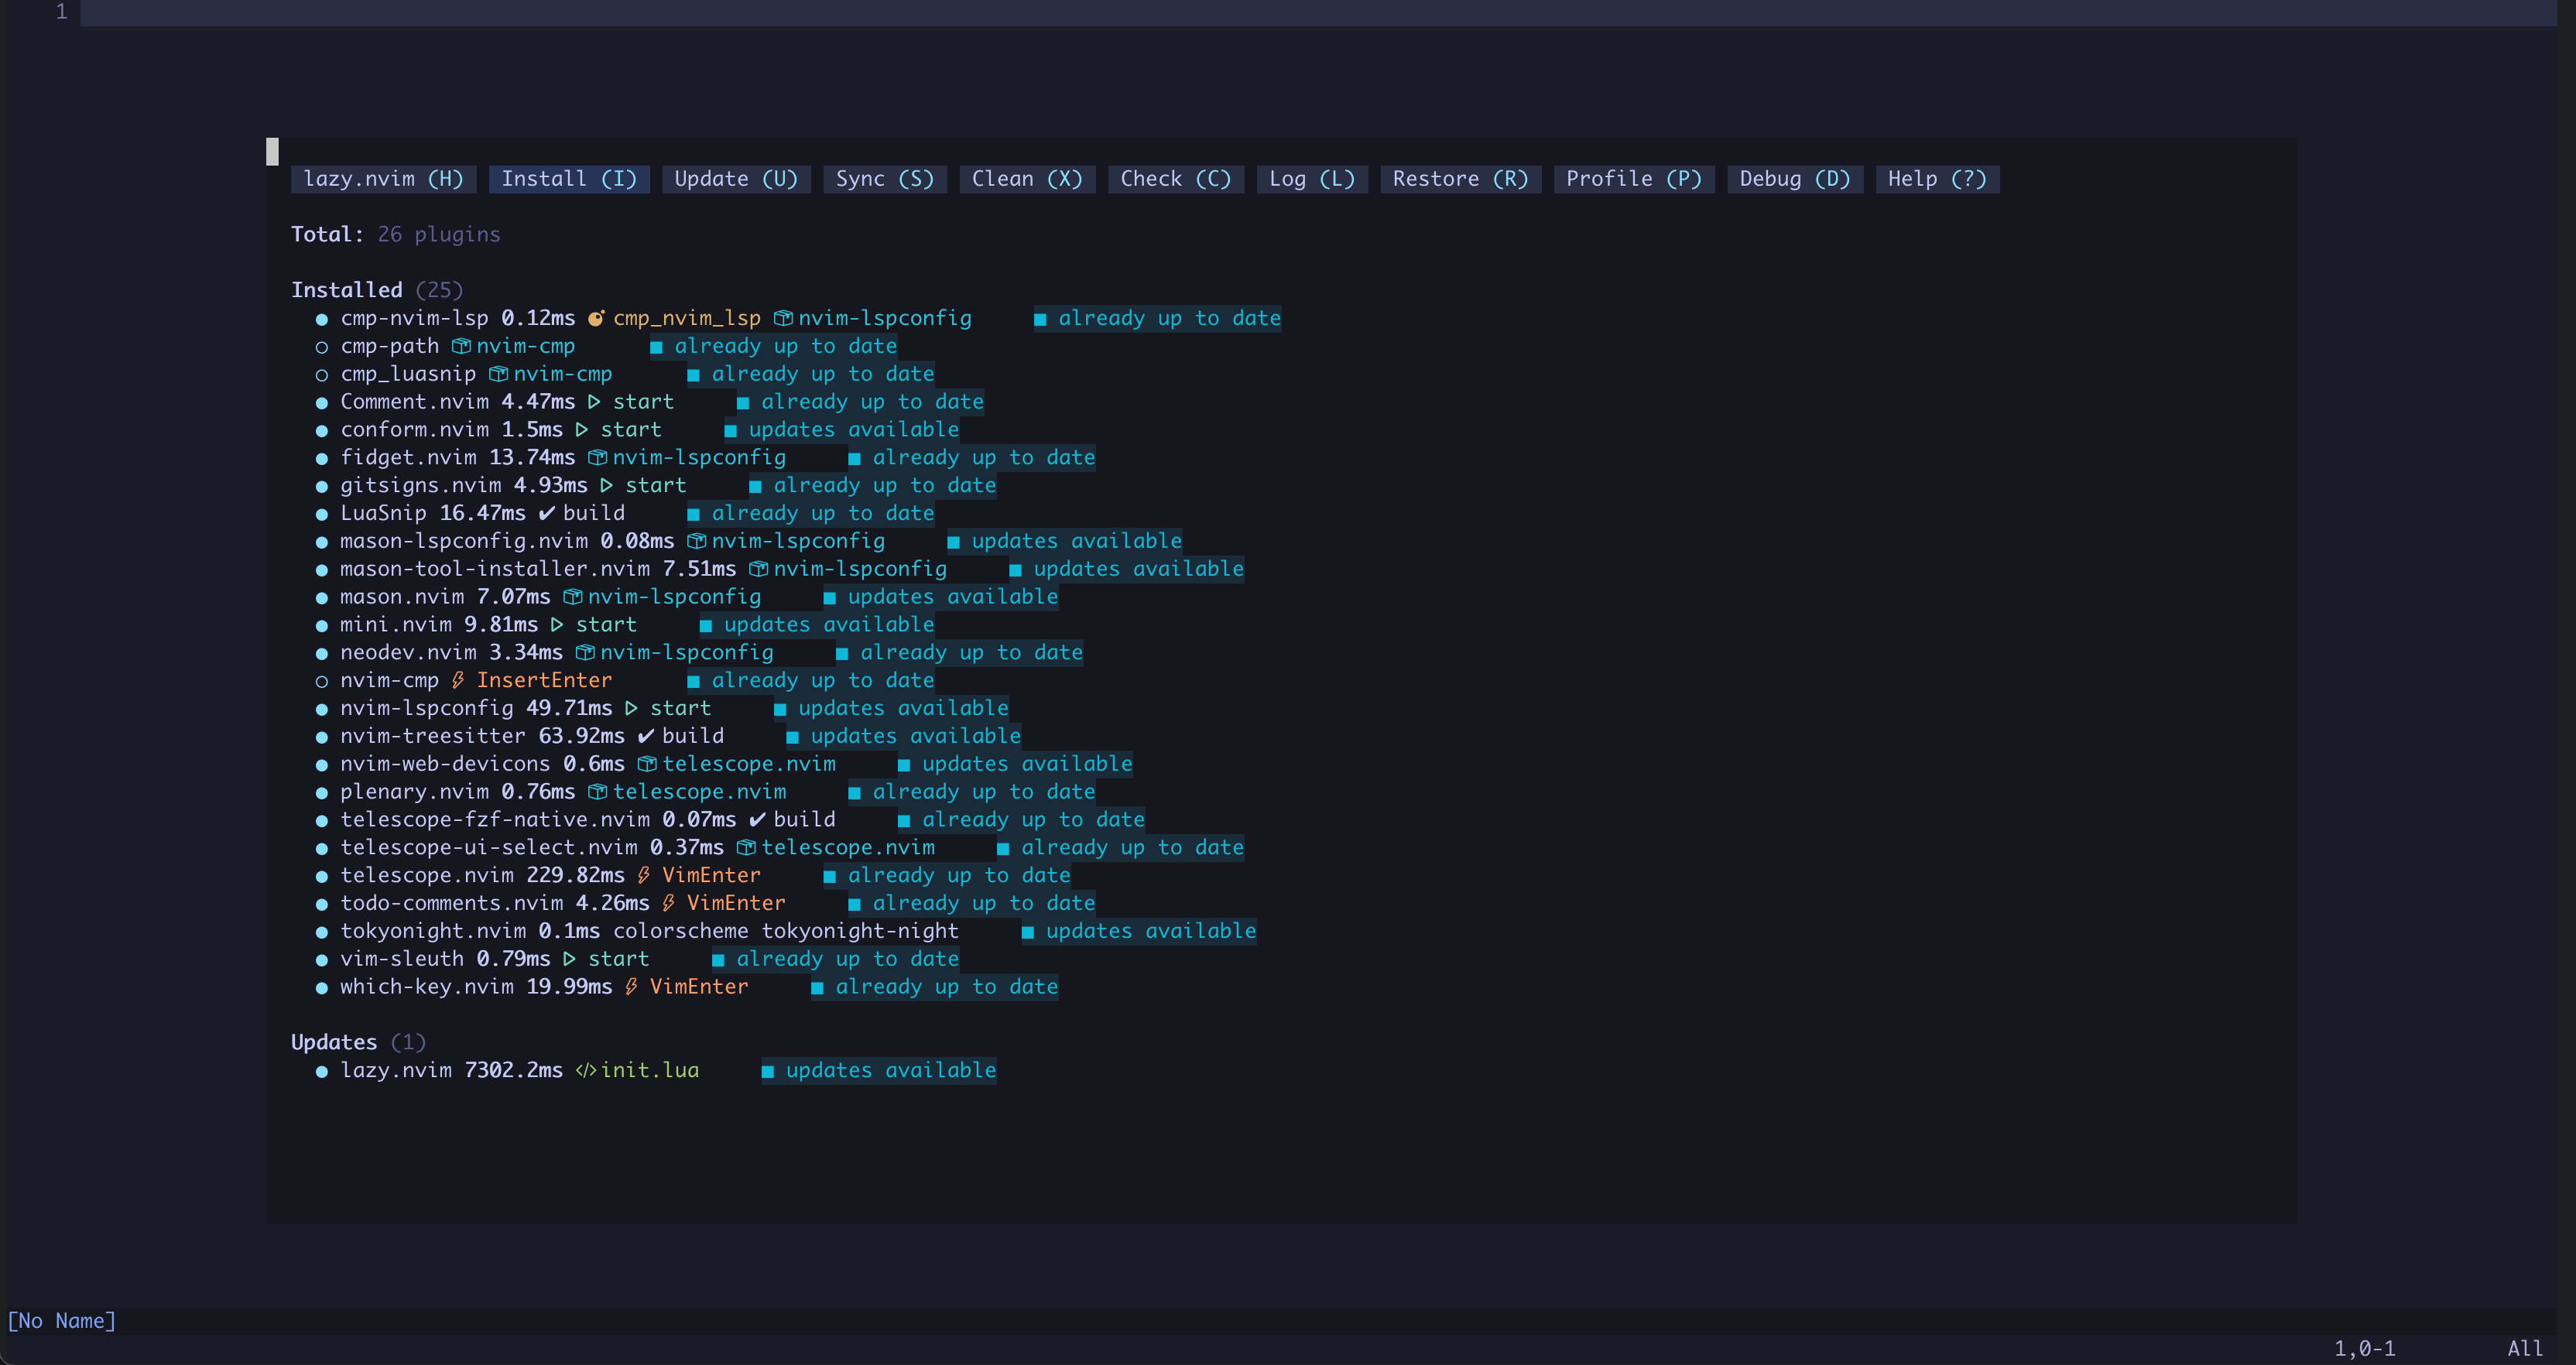Click the build checkmark on telescope-fzf-native.nvim row
The image size is (2576, 1365).
point(757,820)
